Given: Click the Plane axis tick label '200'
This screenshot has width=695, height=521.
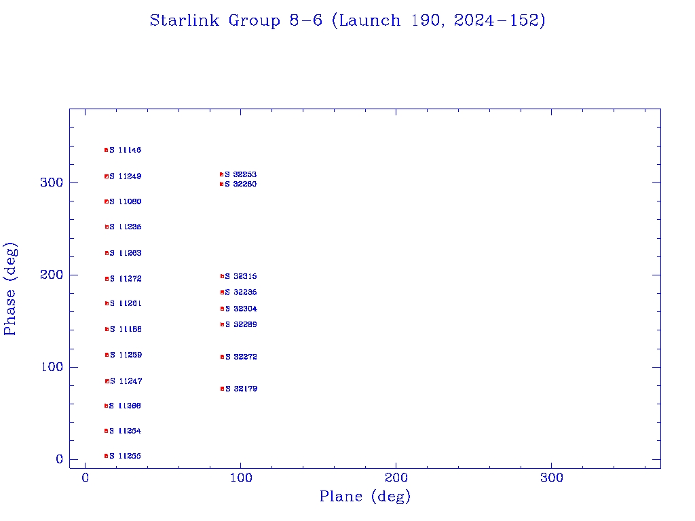Looking at the screenshot, I should point(396,478).
